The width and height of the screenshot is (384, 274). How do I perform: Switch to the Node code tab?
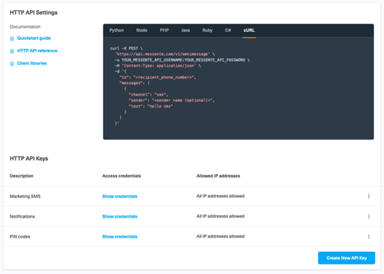[142, 30]
